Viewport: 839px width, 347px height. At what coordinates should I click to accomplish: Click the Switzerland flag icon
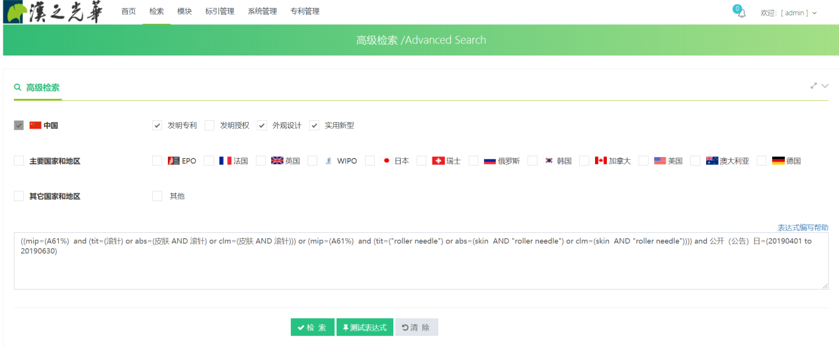[x=438, y=161]
